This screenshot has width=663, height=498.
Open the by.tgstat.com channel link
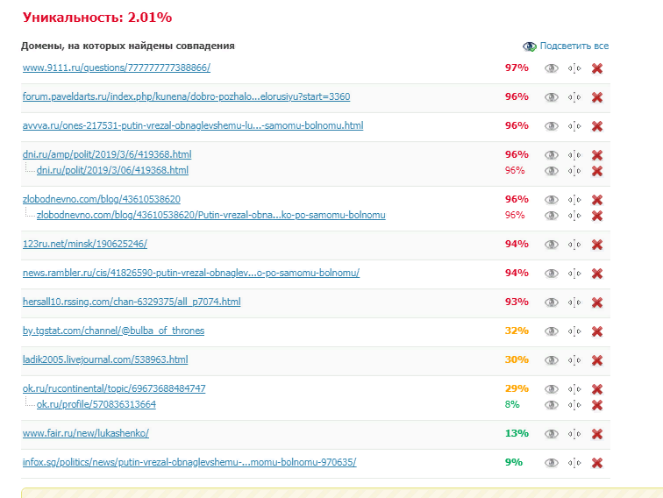113,331
